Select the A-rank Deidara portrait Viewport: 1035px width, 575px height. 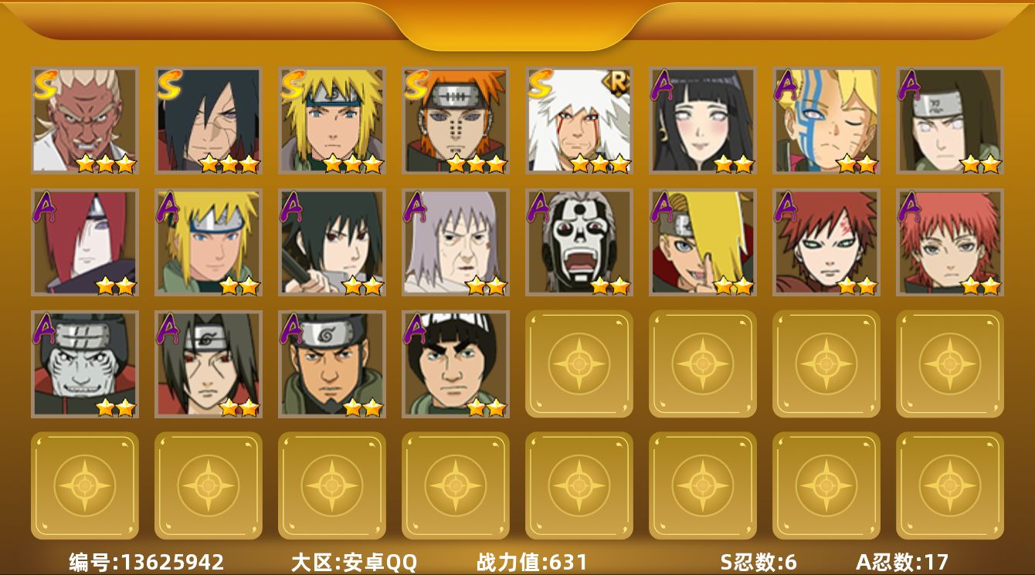(x=703, y=242)
